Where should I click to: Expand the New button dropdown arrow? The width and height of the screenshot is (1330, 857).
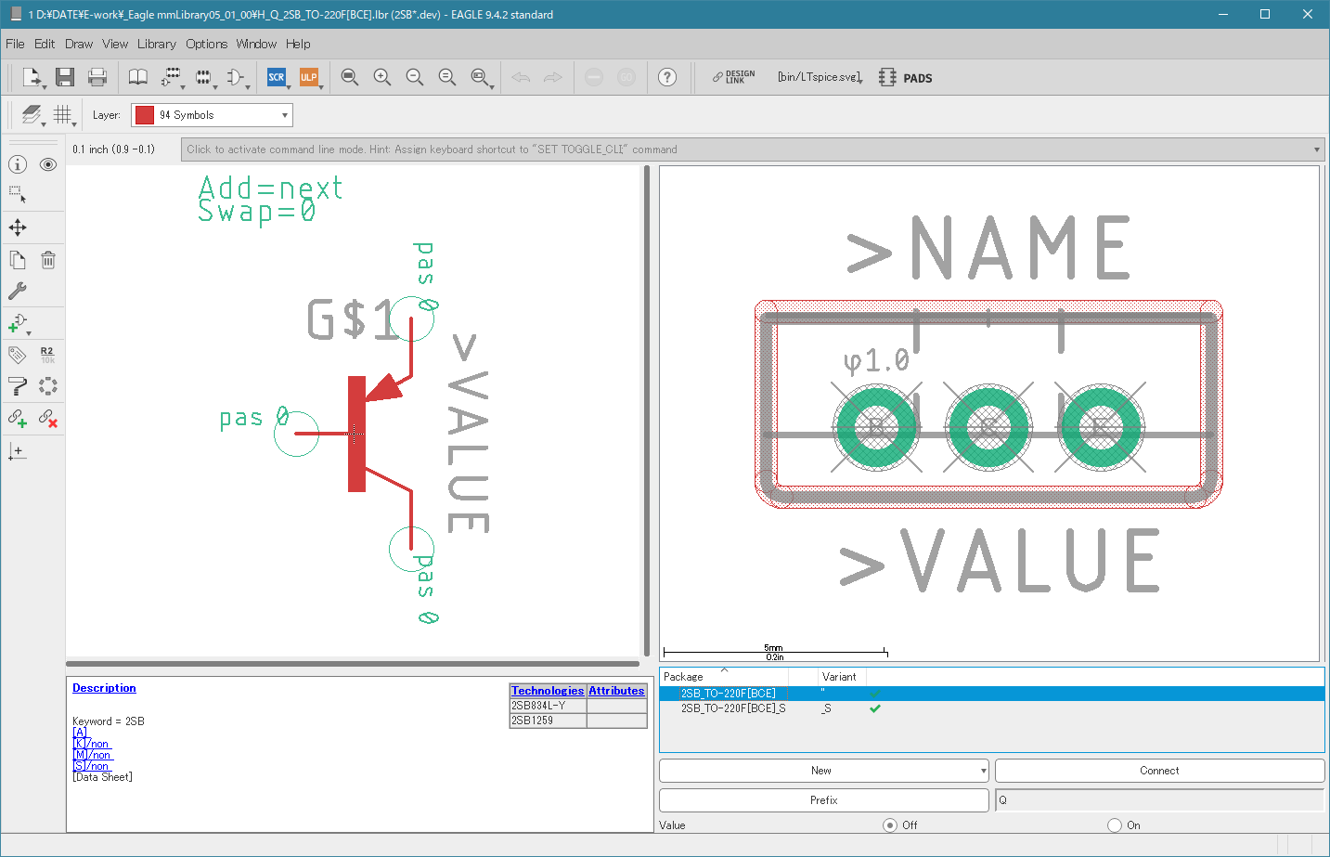click(x=983, y=771)
